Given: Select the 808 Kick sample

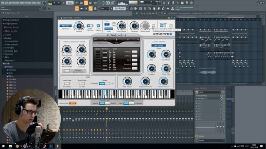Looking at the screenshot, I should (x=12, y=85).
